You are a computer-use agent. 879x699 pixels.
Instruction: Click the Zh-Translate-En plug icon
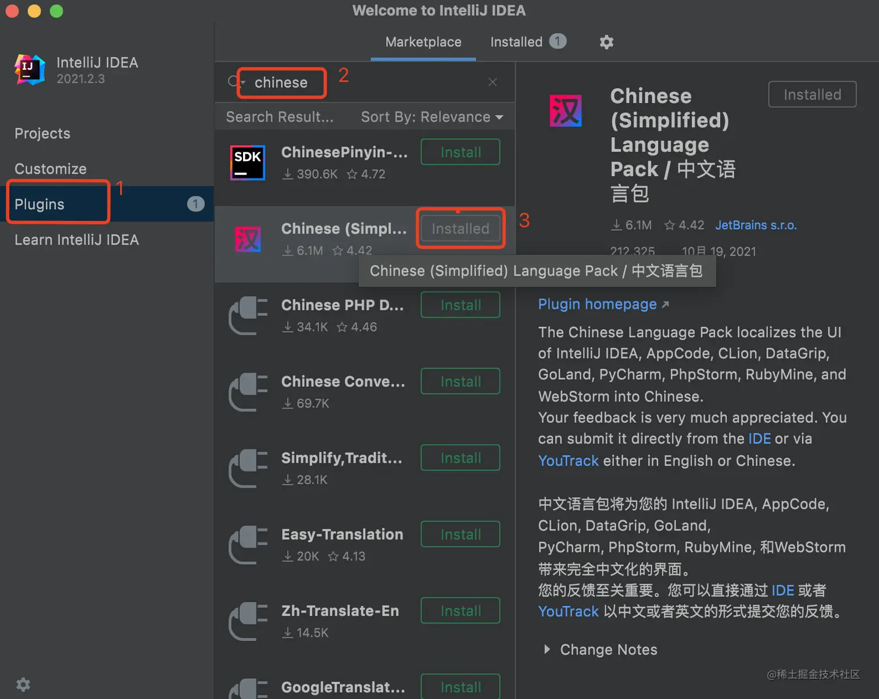[x=248, y=621]
